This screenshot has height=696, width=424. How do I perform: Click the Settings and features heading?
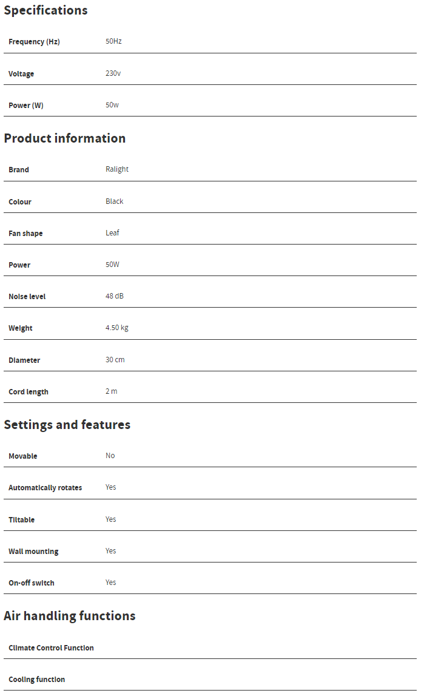67,425
